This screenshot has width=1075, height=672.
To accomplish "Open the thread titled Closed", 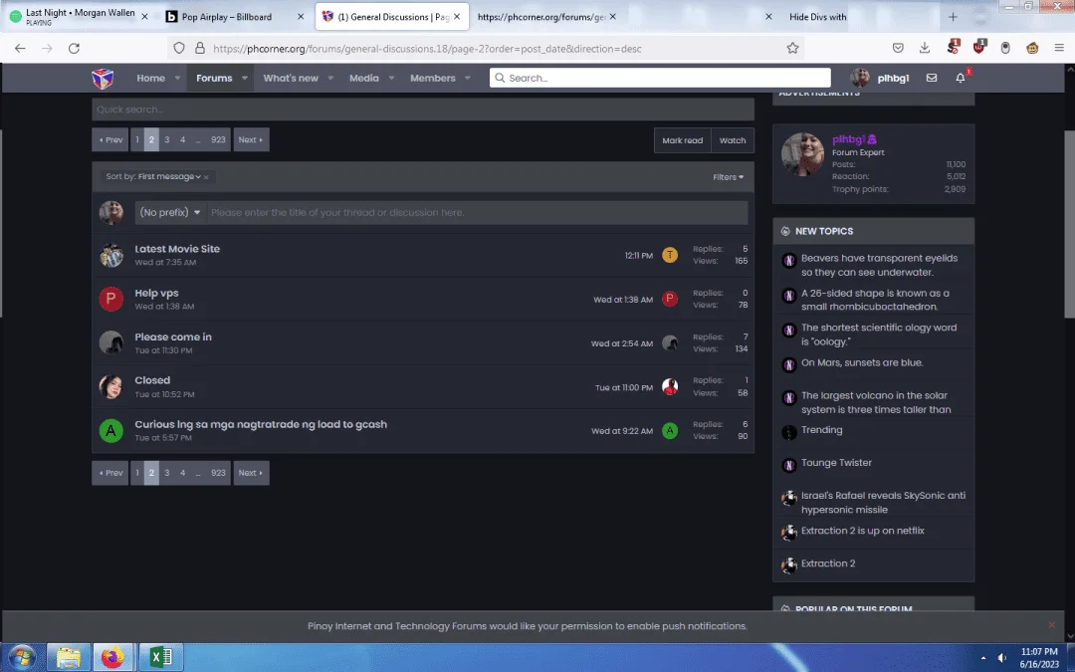I will coord(152,380).
